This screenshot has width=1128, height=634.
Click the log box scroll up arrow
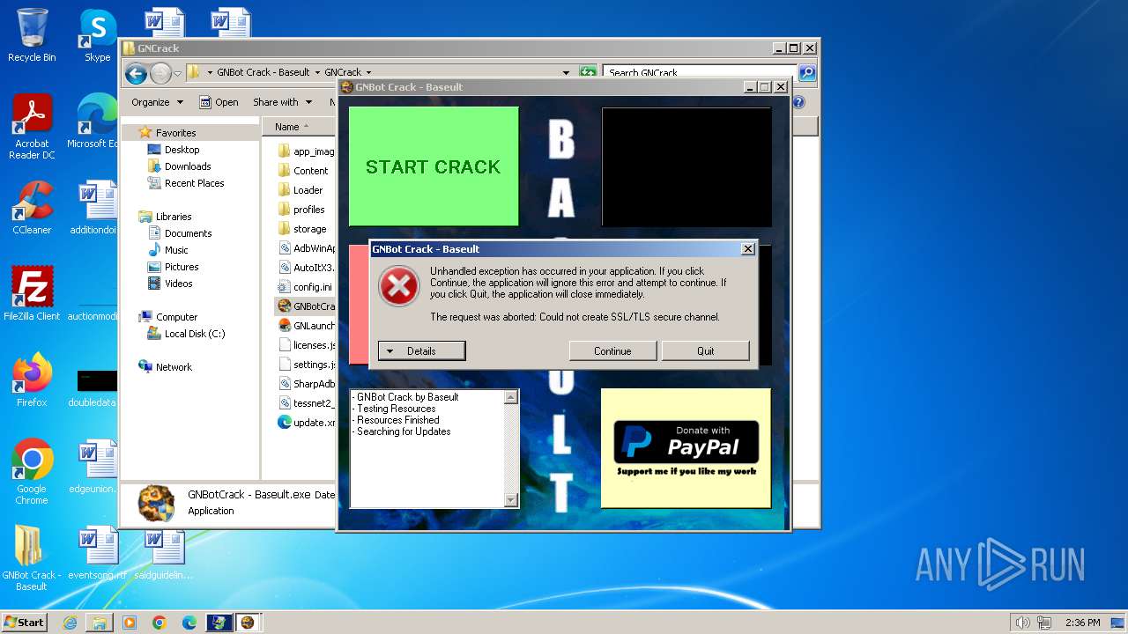tap(511, 398)
